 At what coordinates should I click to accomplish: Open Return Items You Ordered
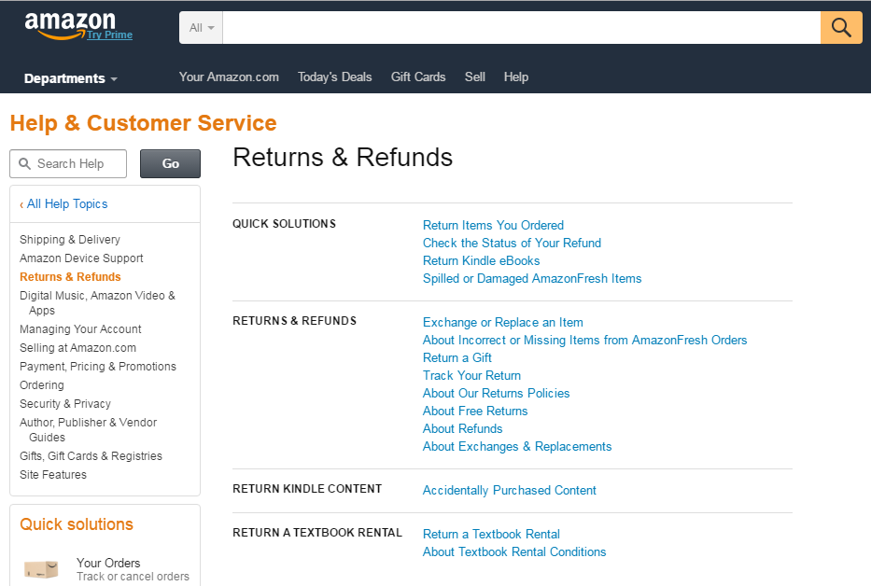493,225
